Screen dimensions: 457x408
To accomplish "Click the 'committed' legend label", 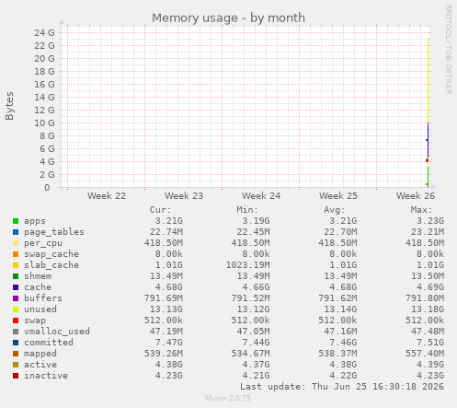I will [x=49, y=343].
